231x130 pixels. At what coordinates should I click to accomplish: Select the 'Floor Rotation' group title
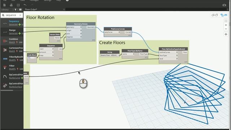(40, 18)
